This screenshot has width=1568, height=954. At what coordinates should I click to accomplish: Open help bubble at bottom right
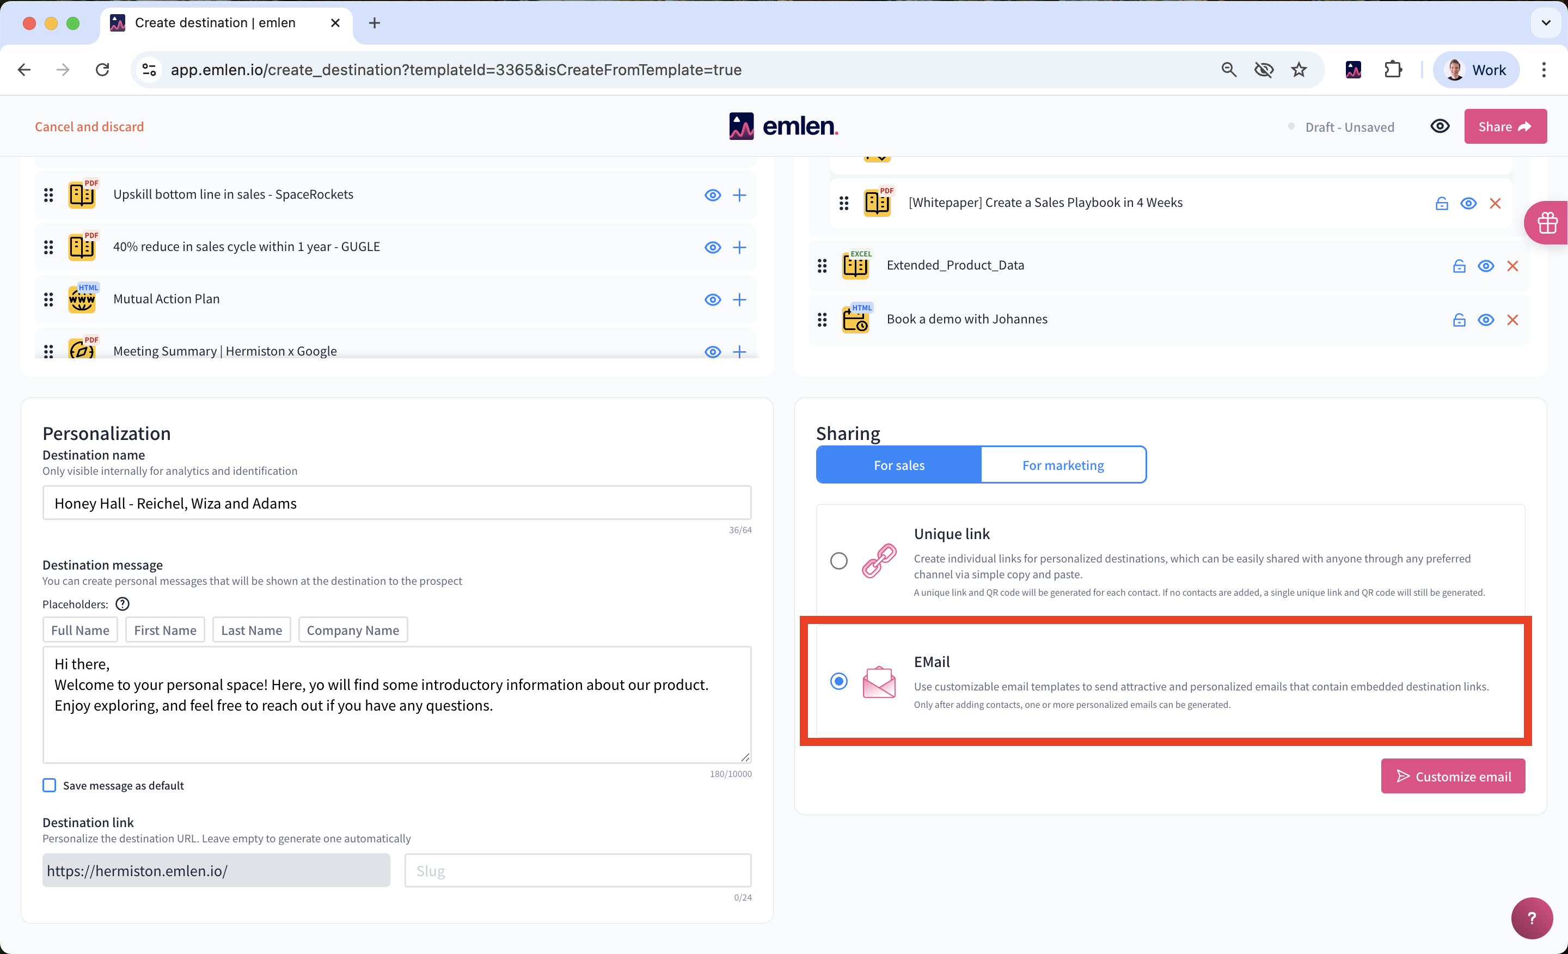[1531, 918]
